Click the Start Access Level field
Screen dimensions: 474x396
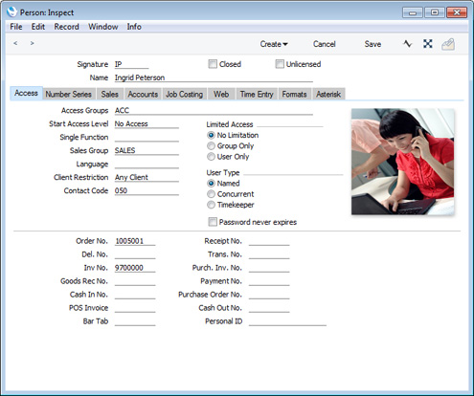147,123
